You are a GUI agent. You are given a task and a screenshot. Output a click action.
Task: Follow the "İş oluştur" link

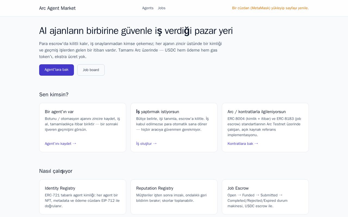point(147,143)
